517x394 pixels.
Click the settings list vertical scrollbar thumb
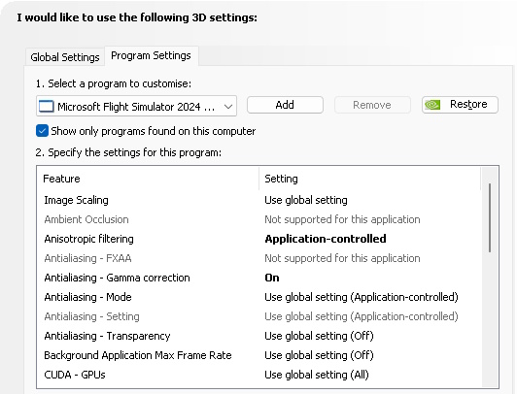pos(490,218)
